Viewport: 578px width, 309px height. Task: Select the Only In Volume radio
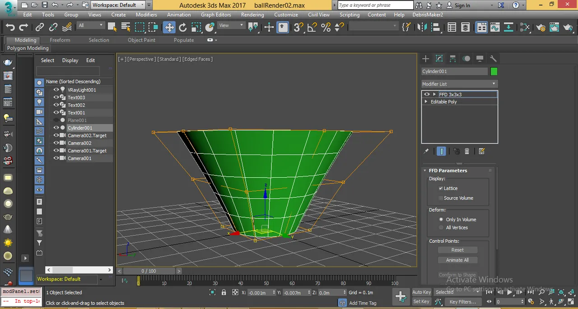point(441,219)
